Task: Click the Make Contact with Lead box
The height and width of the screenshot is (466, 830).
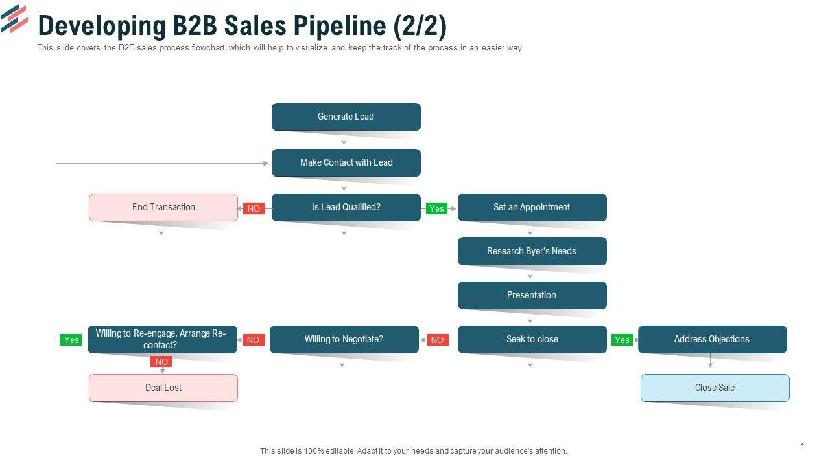Action: 346,162
